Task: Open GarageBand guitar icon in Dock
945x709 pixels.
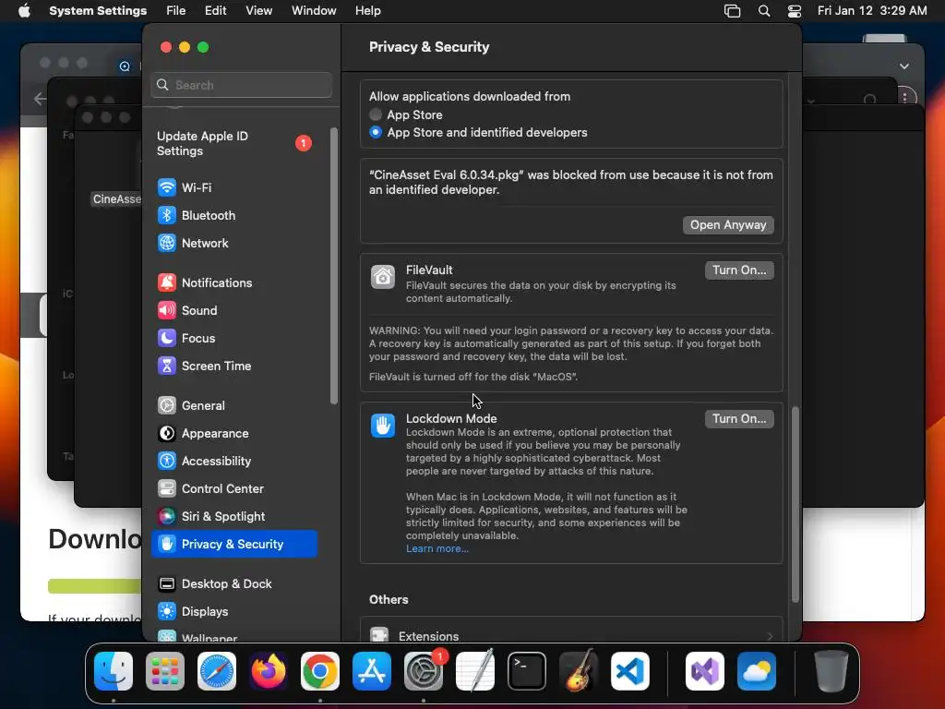Action: click(x=579, y=671)
